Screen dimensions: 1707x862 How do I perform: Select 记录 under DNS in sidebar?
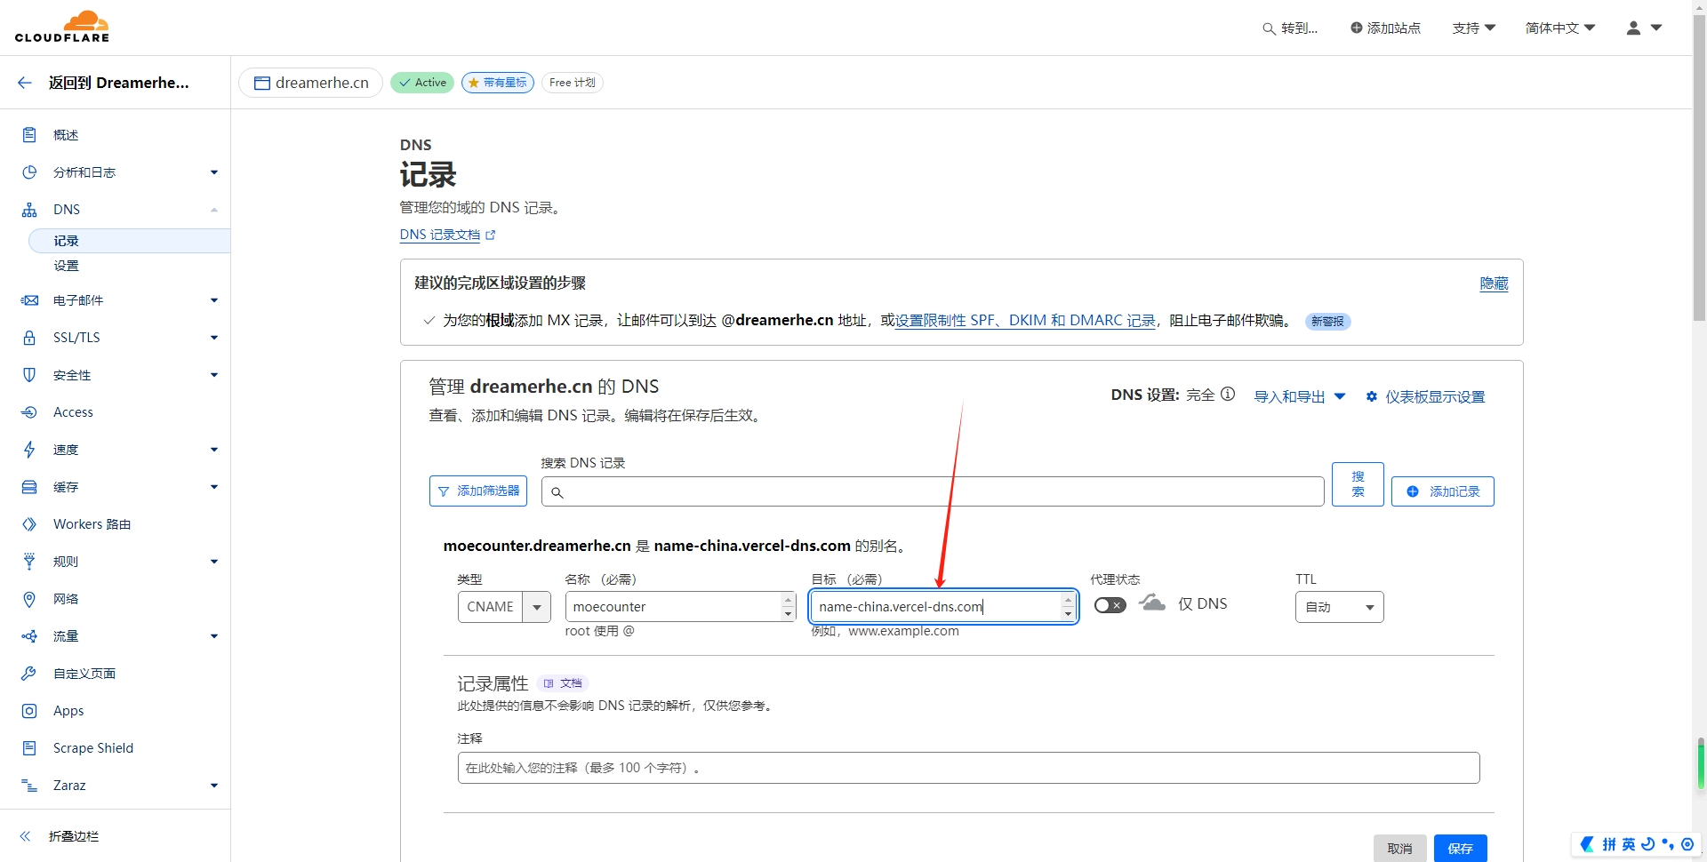(130, 241)
